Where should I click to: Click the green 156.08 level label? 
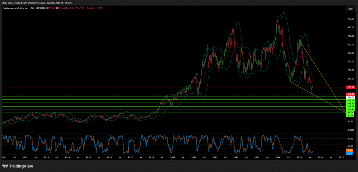pyautogui.click(x=350, y=100)
